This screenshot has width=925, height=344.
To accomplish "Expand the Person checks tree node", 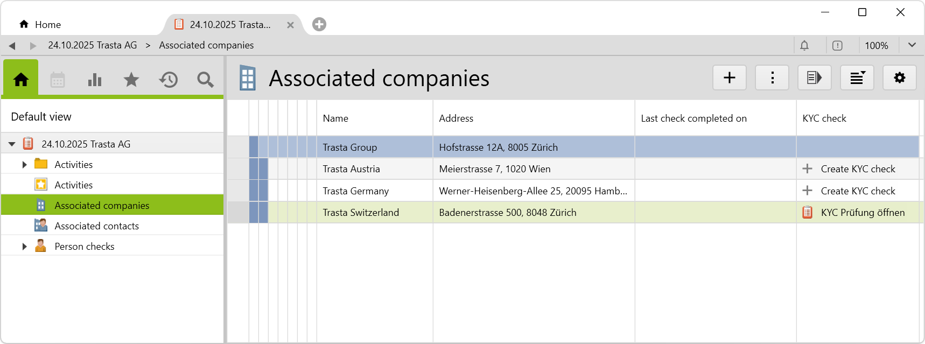I will [x=24, y=247].
